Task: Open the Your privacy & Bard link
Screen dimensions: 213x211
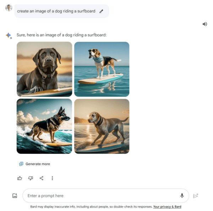Action: point(167,206)
